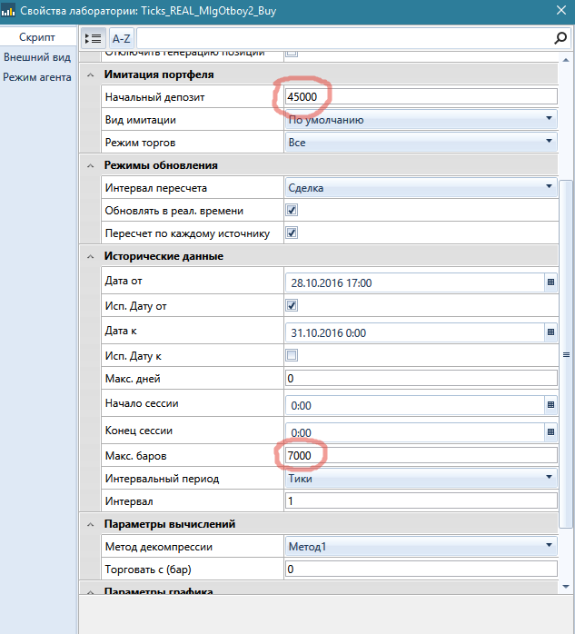Open calendar picker for Дата от
This screenshot has height=634, width=575.
click(550, 282)
